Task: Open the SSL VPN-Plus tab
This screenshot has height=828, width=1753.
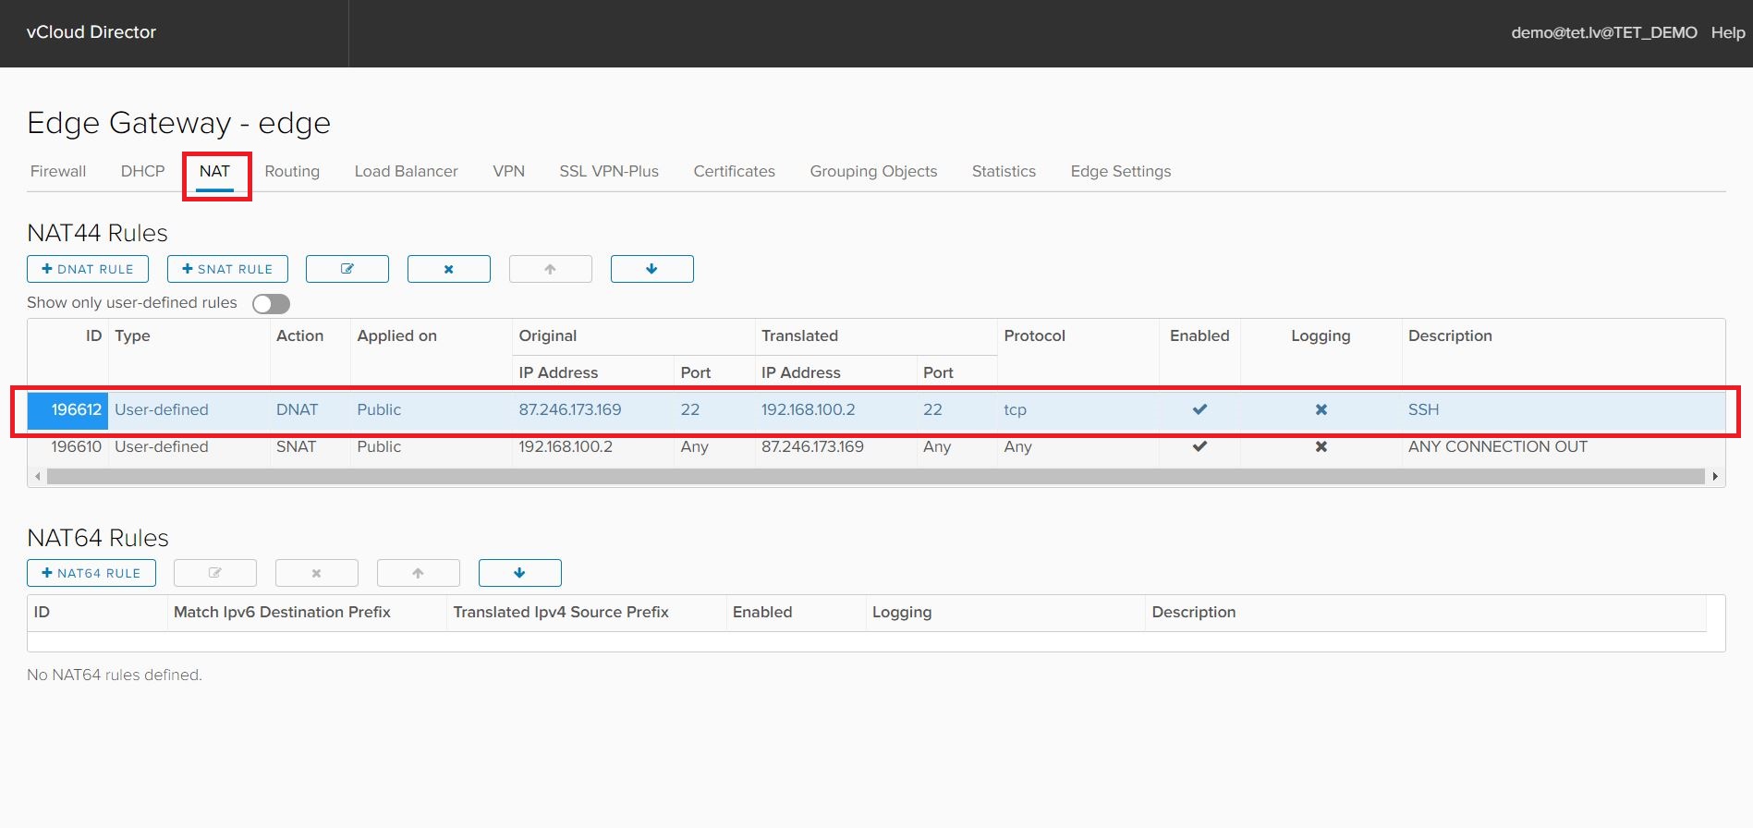Action: pyautogui.click(x=609, y=171)
